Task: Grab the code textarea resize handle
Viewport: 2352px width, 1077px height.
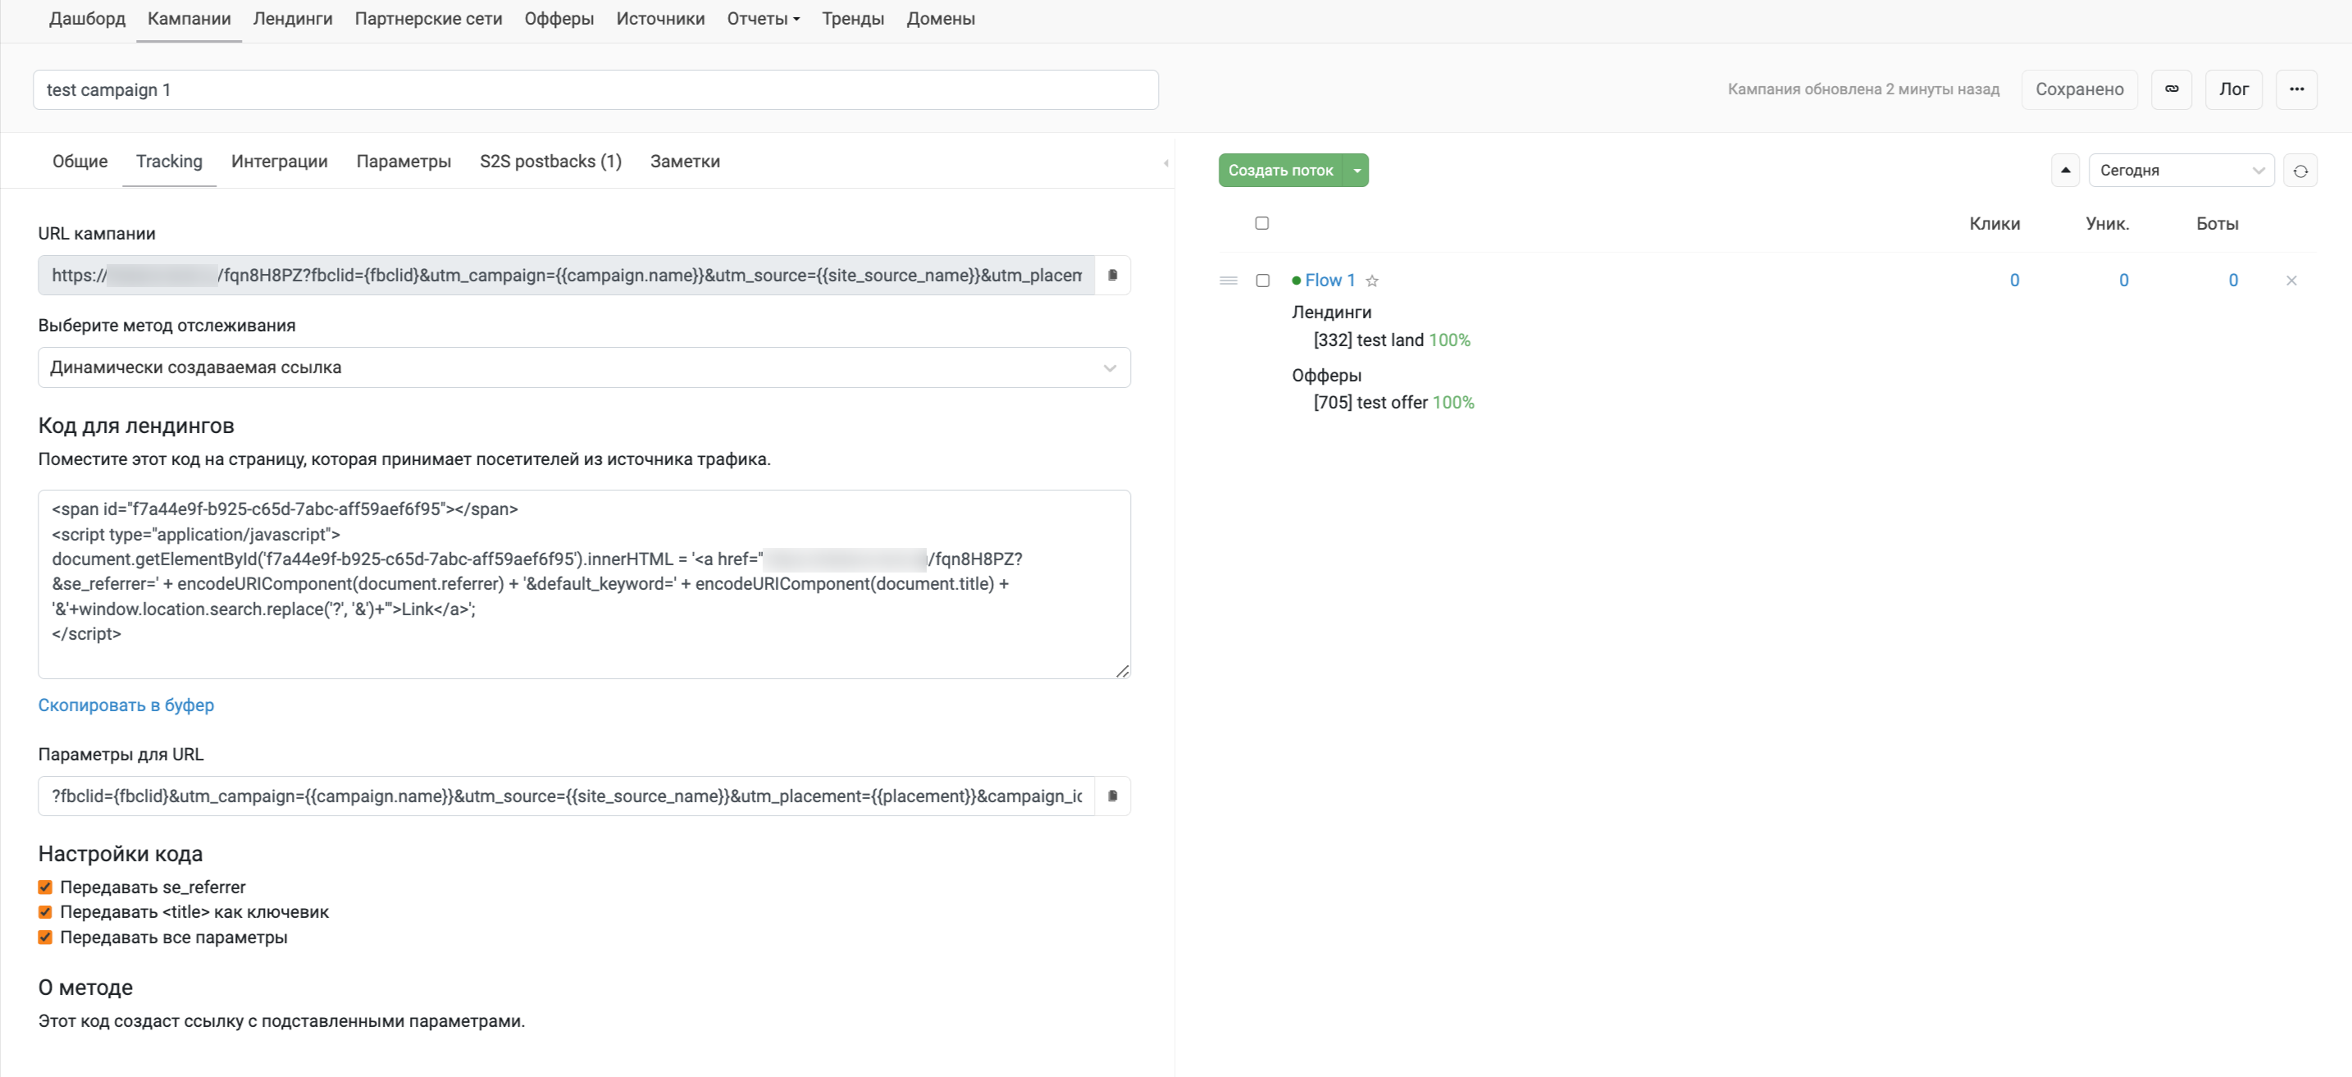Action: click(x=1123, y=672)
